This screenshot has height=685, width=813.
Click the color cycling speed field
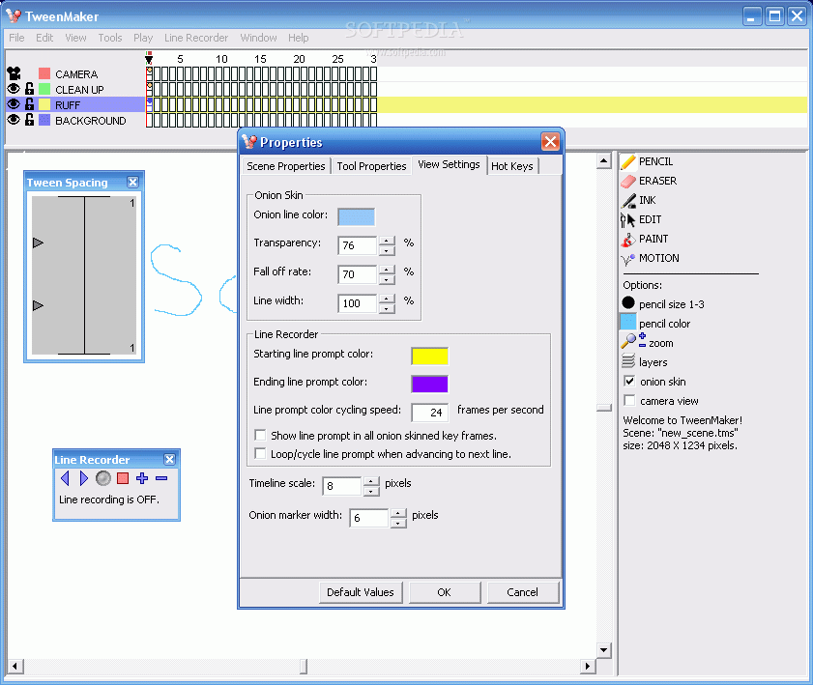tap(430, 413)
